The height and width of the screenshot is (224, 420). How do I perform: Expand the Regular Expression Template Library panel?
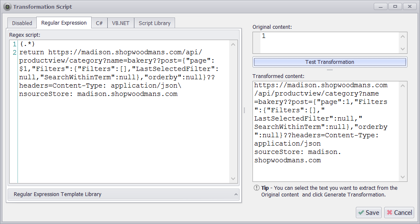(124, 194)
